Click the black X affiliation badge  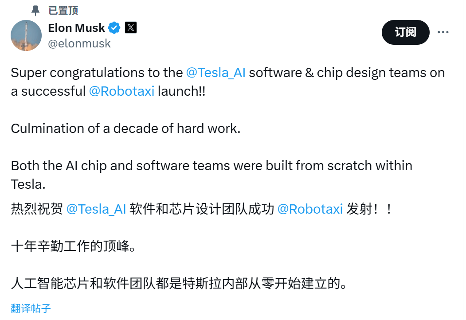130,27
